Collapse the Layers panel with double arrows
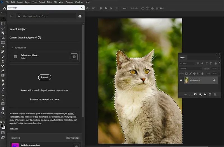This screenshot has width=224, height=147. 216,54
